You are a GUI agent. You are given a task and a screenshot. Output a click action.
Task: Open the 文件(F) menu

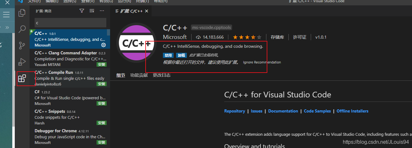point(34,1)
